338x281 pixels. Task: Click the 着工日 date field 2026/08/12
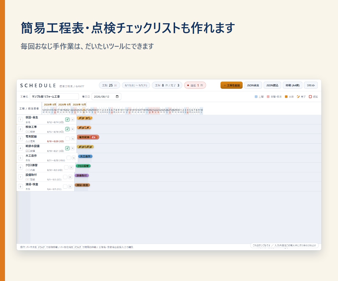(106, 97)
